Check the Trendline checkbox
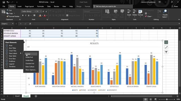This screenshot has height=101, width=181. click(x=7, y=66)
